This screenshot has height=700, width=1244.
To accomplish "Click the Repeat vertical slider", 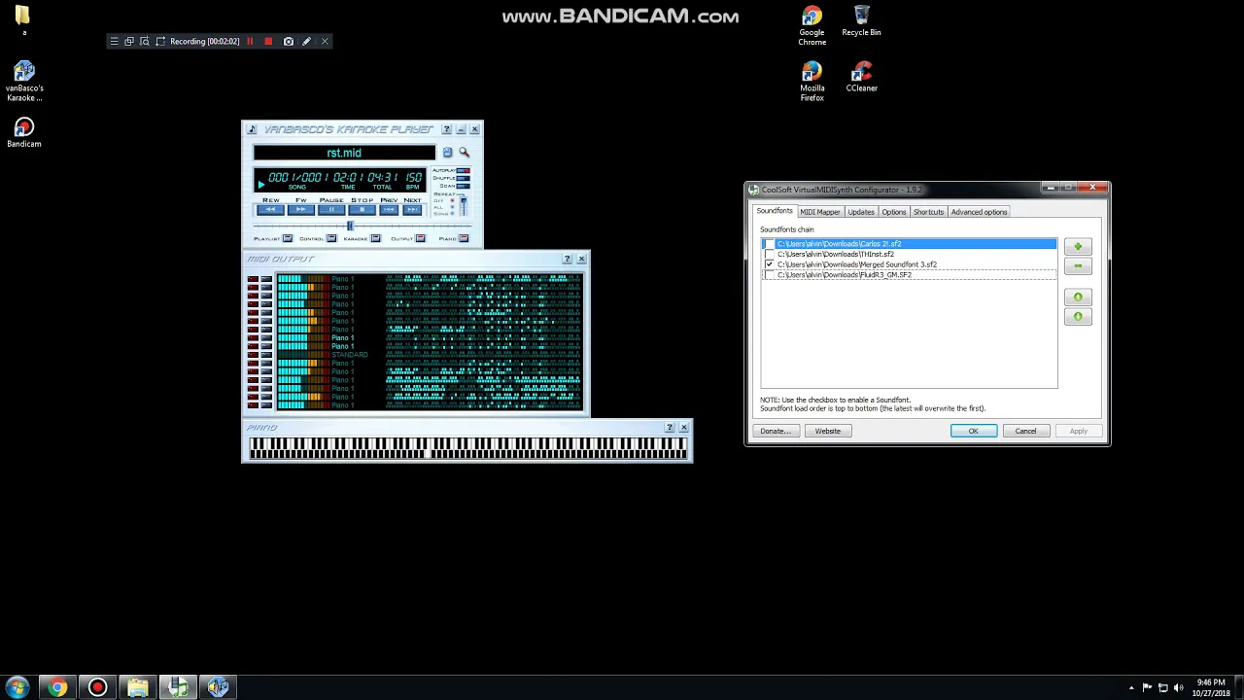I will pos(463,206).
